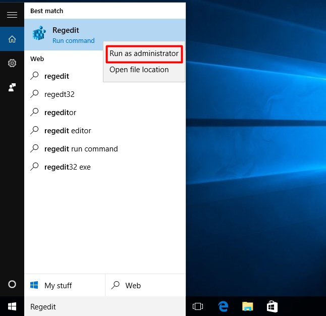The width and height of the screenshot is (326, 316).
Task: Select the regeditor web suggestion
Action: (x=60, y=113)
